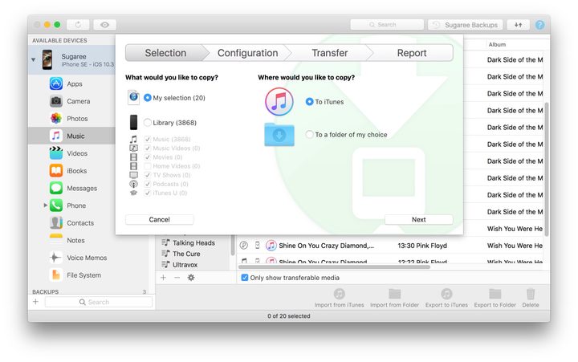Click the add backup plus icon
Screen dimensions: 578x362
coord(35,302)
